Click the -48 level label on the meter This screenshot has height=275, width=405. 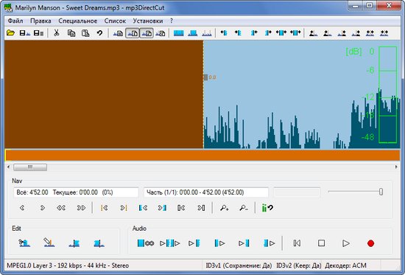(367, 137)
